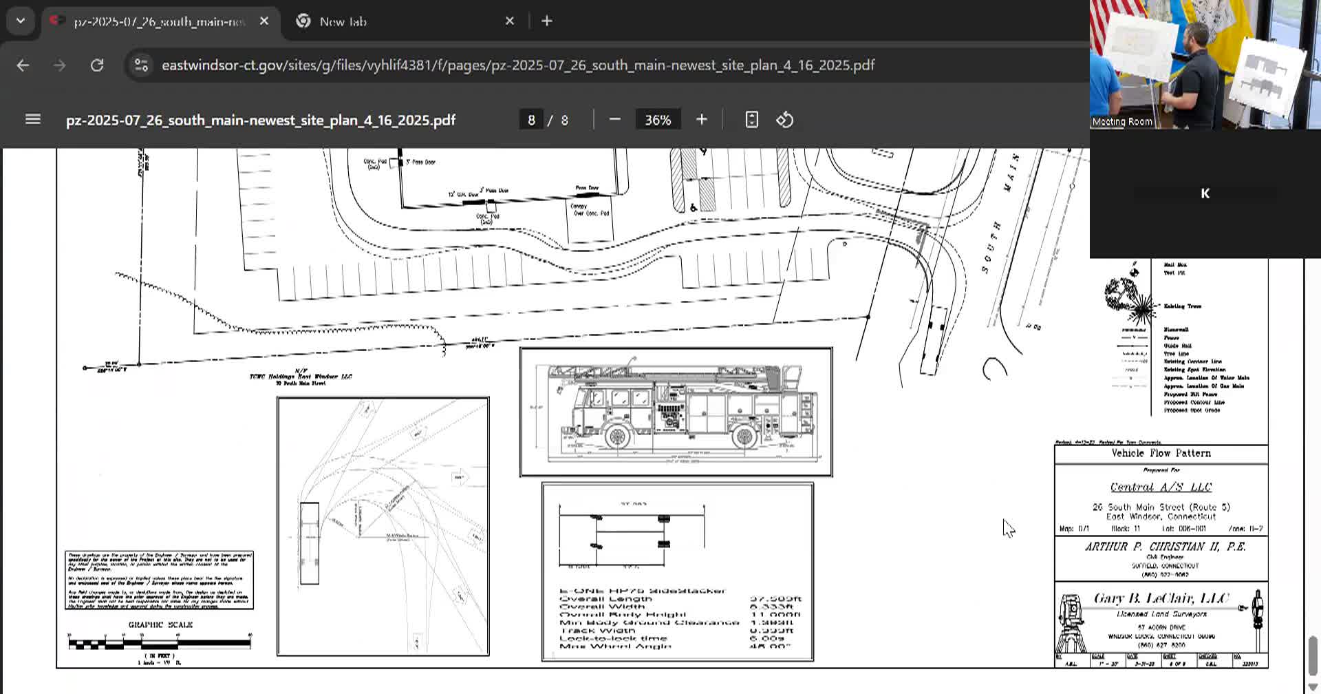Click the 36% zoom level field
The image size is (1321, 694).
click(x=657, y=120)
